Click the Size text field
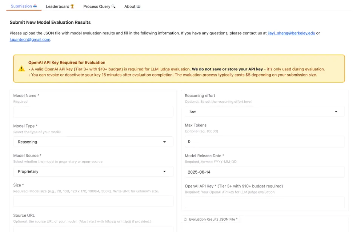This screenshot has width=353, height=232. point(93,201)
